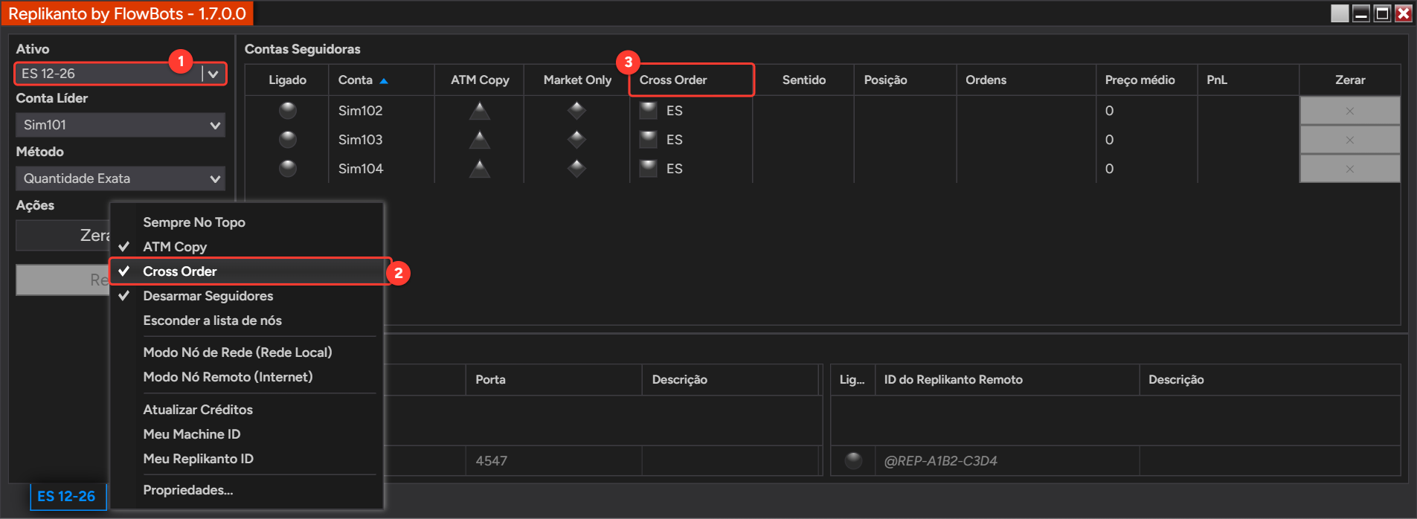
Task: Open Meu Replikanto ID menu item
Action: (x=247, y=459)
